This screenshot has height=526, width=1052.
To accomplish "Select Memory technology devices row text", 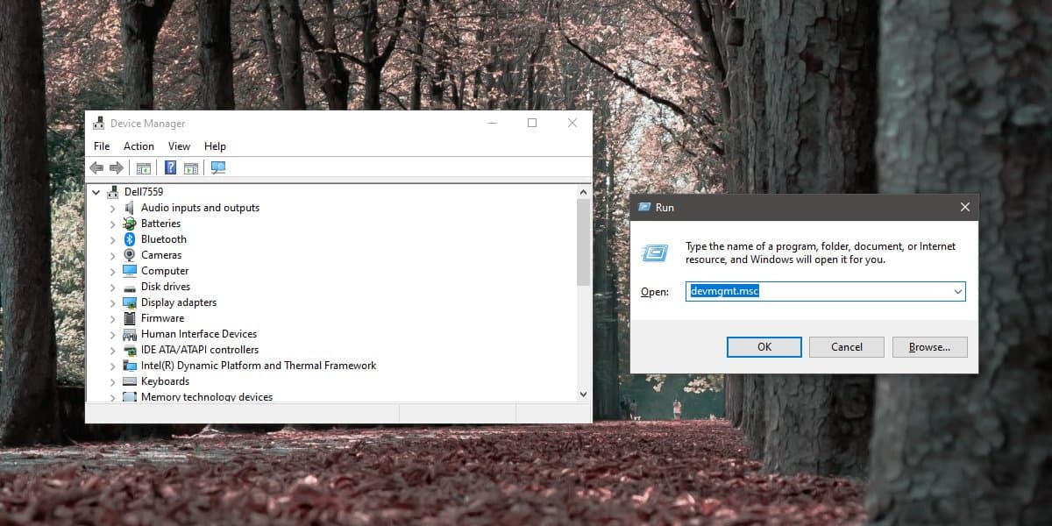I will tap(207, 397).
